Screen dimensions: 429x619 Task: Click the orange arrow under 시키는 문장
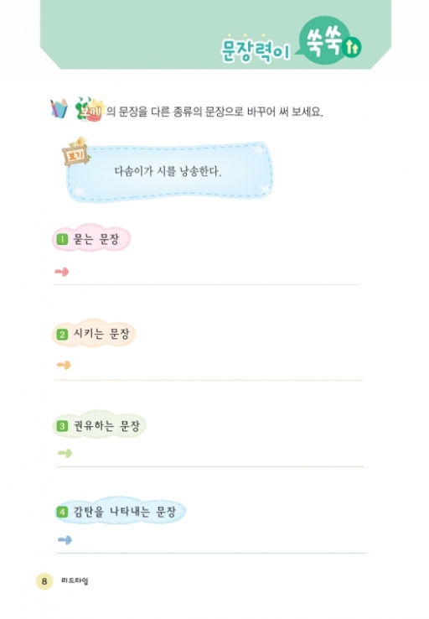click(x=64, y=365)
